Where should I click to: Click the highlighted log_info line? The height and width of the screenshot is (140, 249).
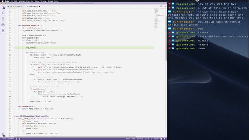(84, 47)
